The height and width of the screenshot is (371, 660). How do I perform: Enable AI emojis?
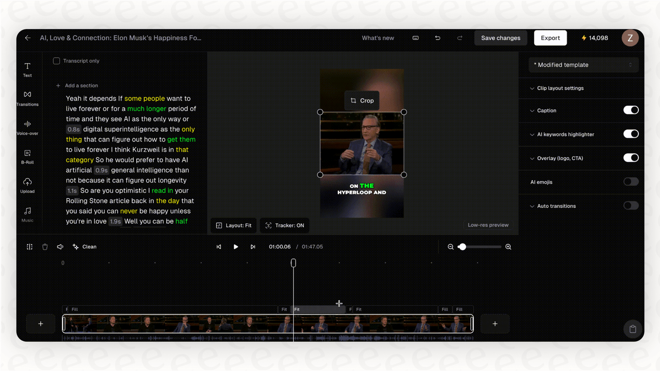[631, 182]
